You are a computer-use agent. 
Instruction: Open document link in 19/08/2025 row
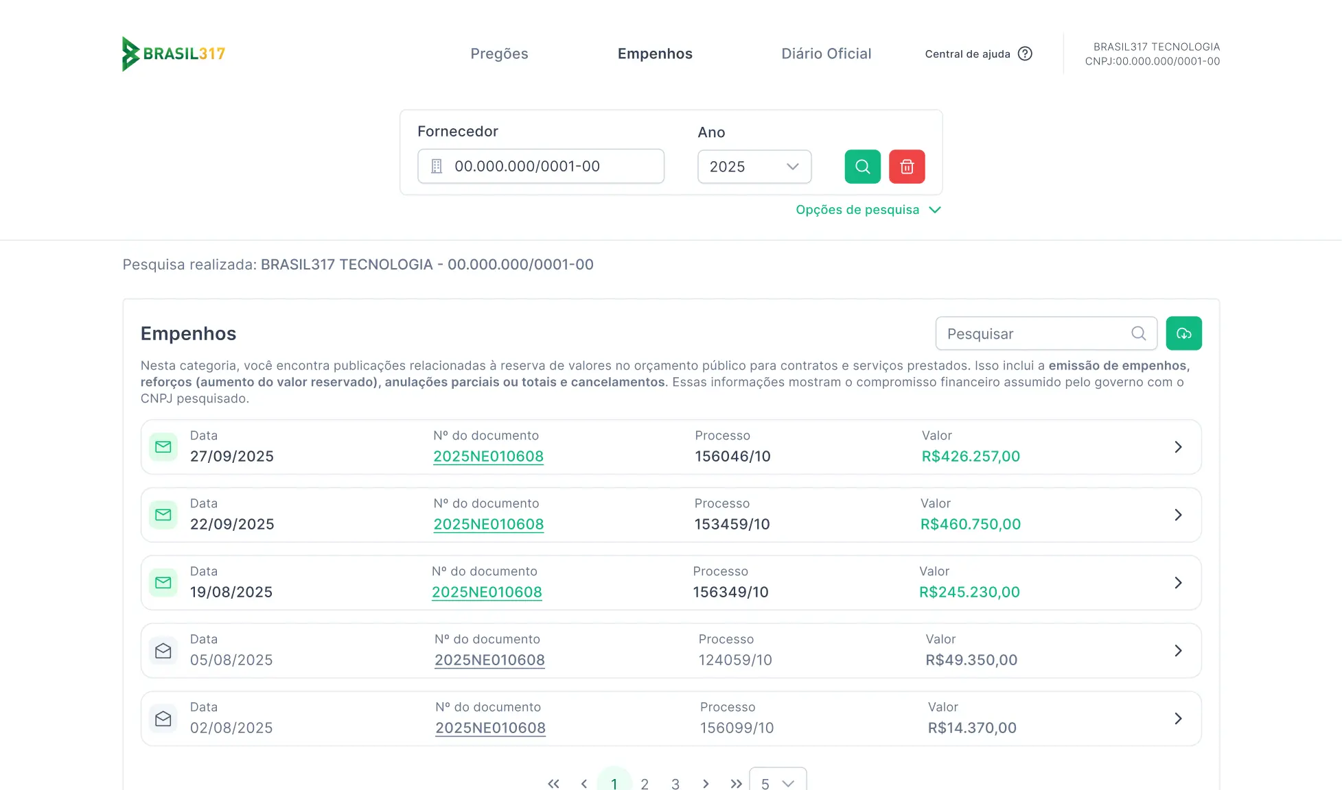487,592
